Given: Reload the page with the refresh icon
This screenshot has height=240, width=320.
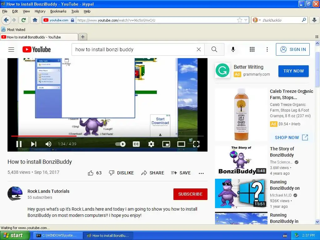Looking at the screenshot, I should pos(24,20).
